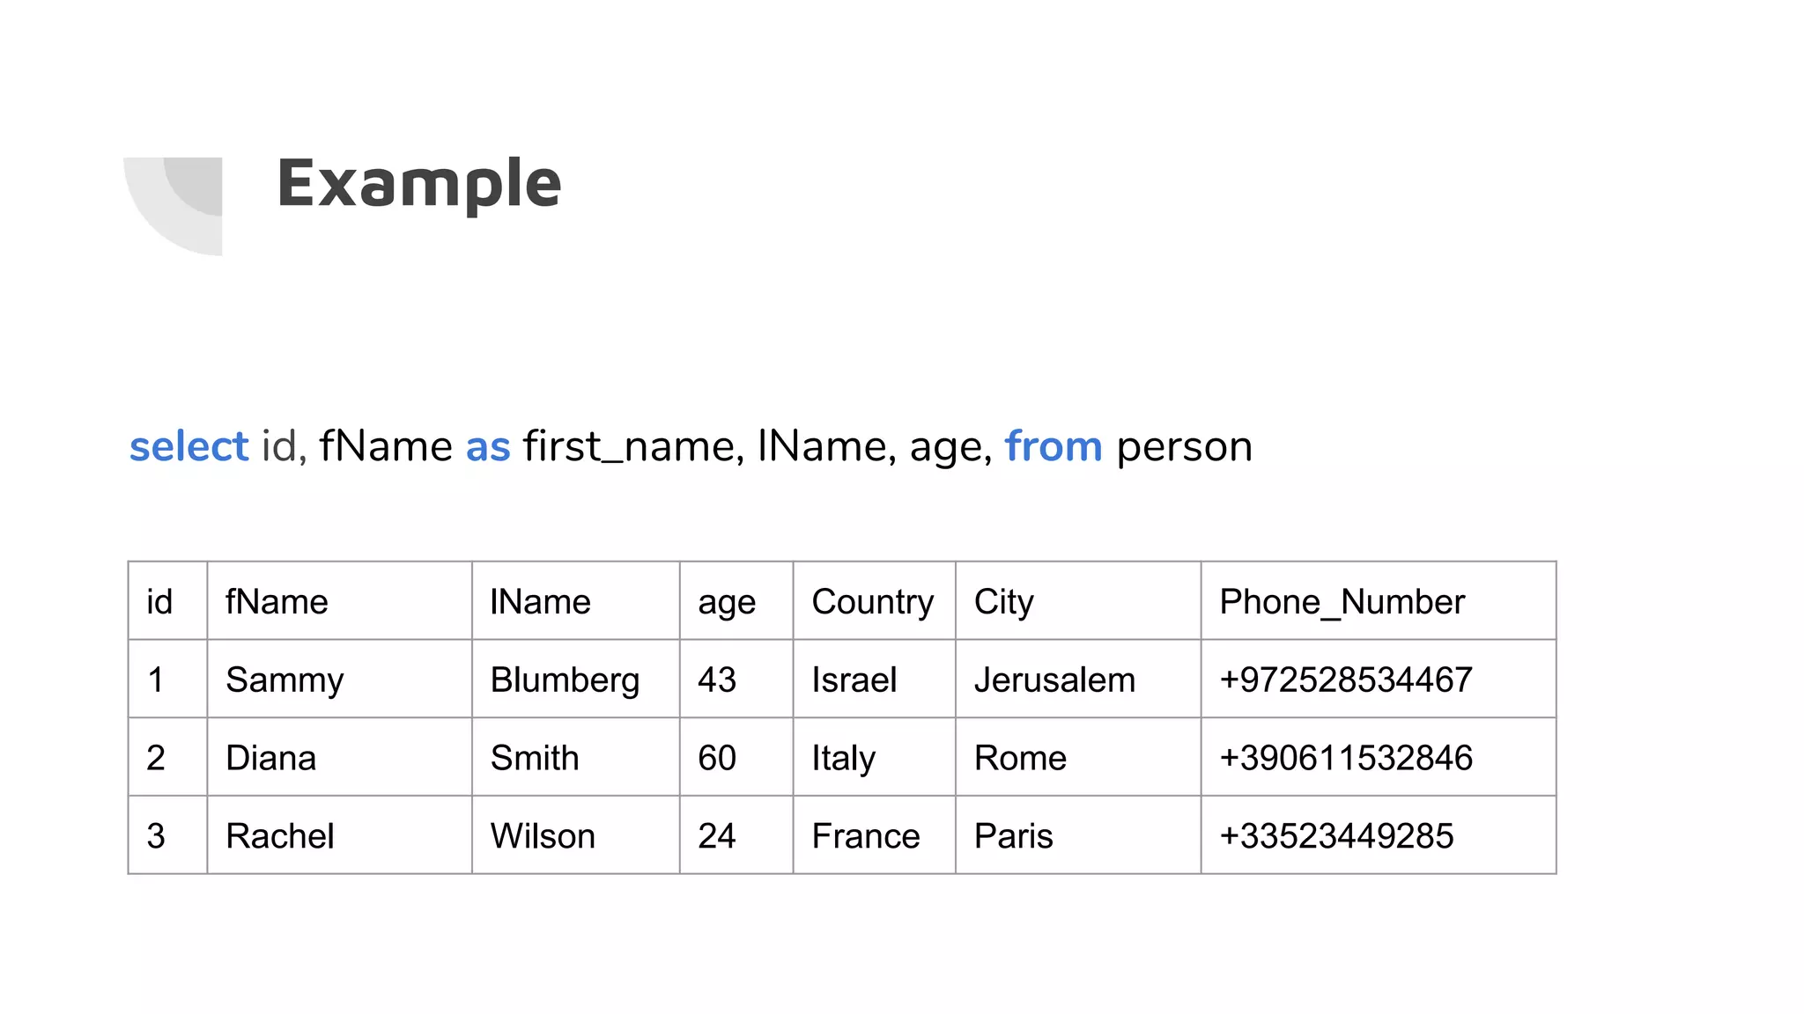Click the blue as keyword
This screenshot has width=1804, height=1014.
488,446
